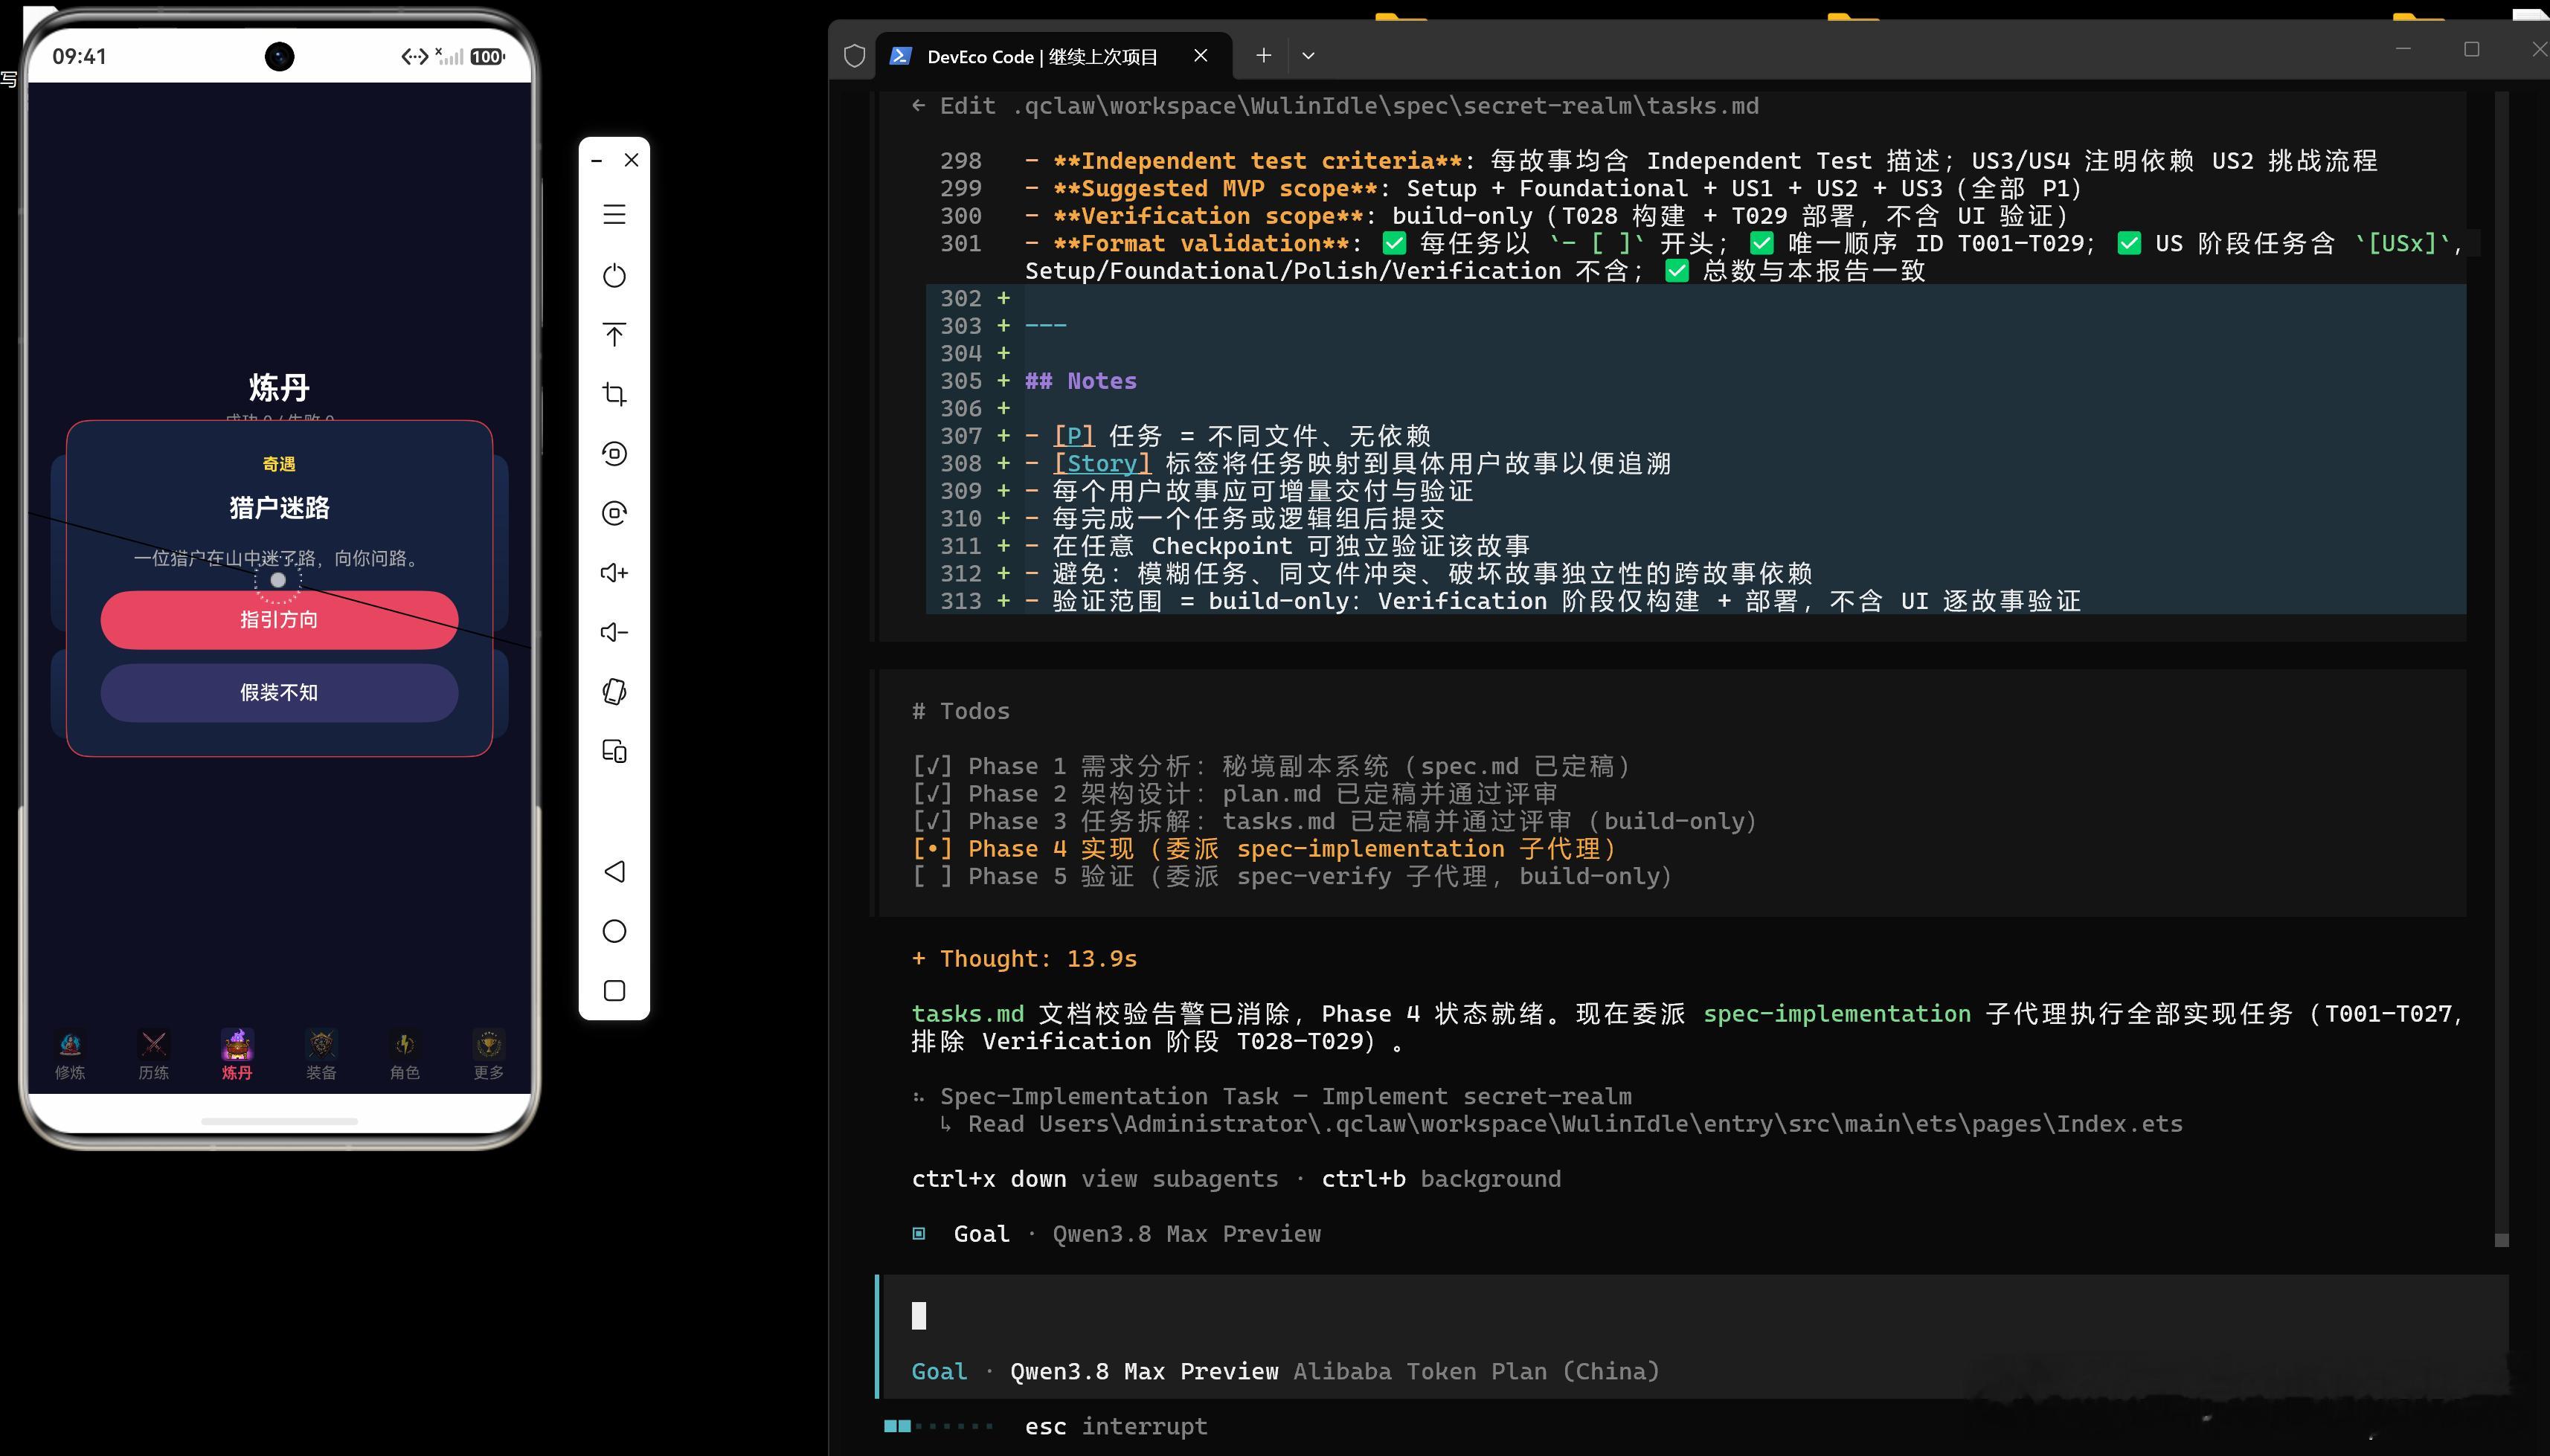Click the 猎户迷路 event title
The image size is (2550, 1456).
coord(279,508)
